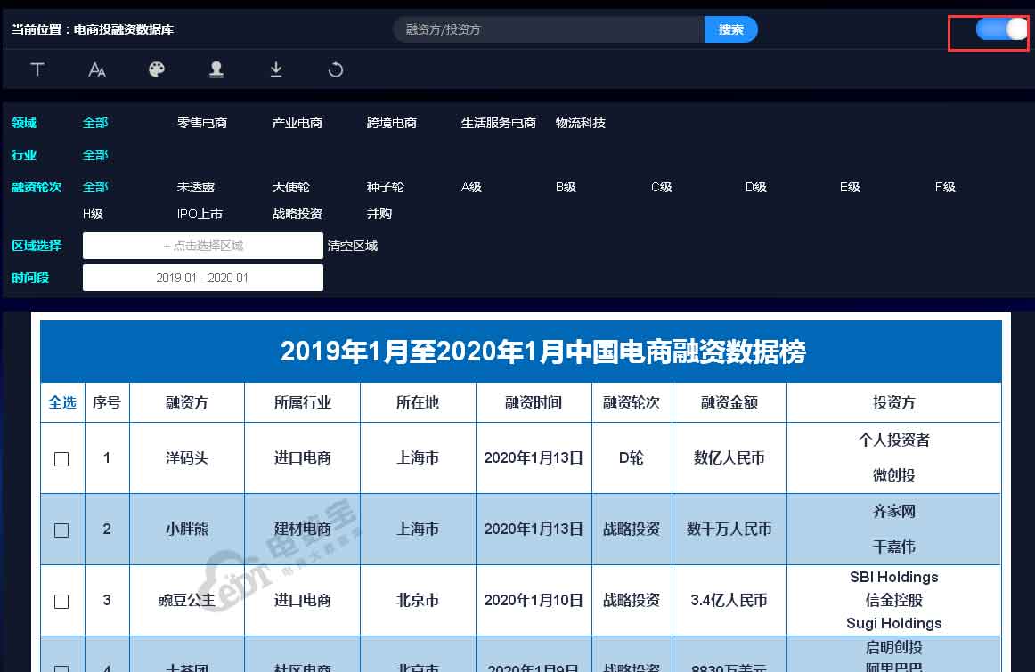
Task: Filter rounds by 战略投资 option
Action: (297, 214)
